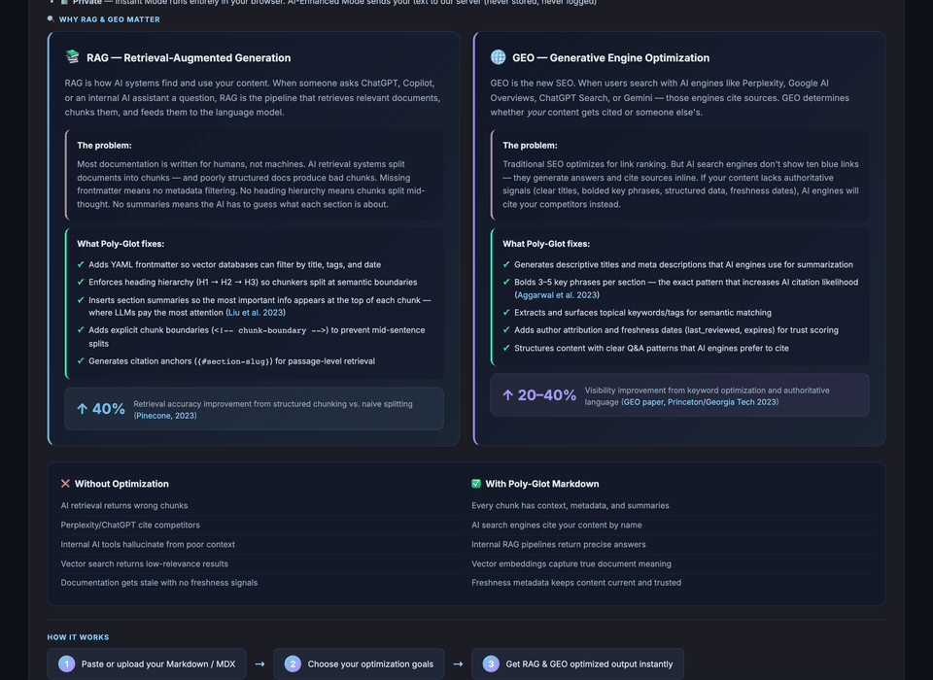The height and width of the screenshot is (680, 933).
Task: Click 'Internal AI tools hallucinate from poor context'
Action: coord(148,544)
